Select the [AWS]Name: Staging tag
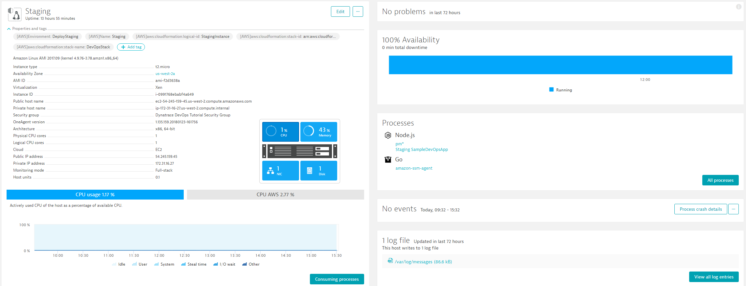Image resolution: width=746 pixels, height=286 pixels. click(107, 36)
